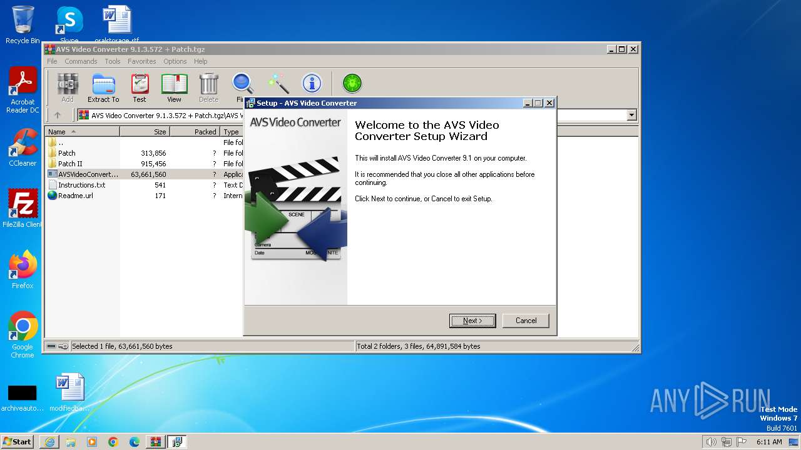Open Internet Explorer from the taskbar
Viewport: 801px width, 450px height.
tap(49, 442)
